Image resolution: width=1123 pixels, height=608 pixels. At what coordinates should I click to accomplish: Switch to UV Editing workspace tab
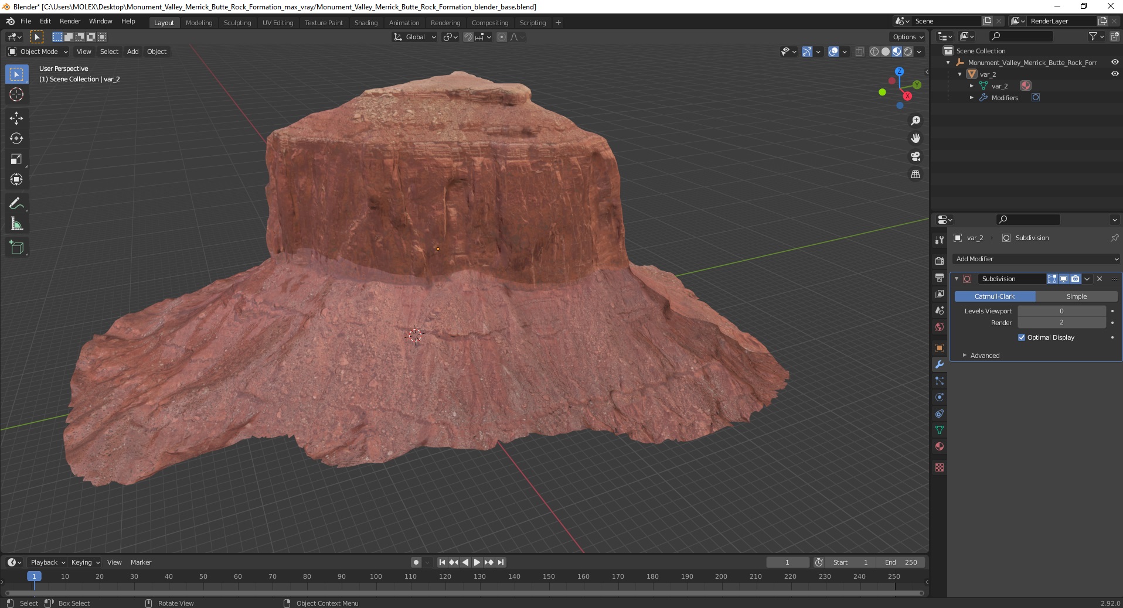[278, 22]
